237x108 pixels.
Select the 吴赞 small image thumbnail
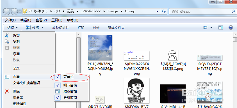coord(100,100)
